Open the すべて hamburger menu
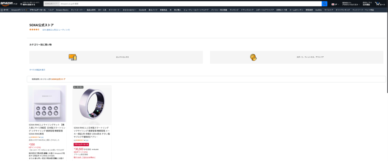Image resolution: width=388 pixels, height=161 pixels. pyautogui.click(x=5, y=10)
